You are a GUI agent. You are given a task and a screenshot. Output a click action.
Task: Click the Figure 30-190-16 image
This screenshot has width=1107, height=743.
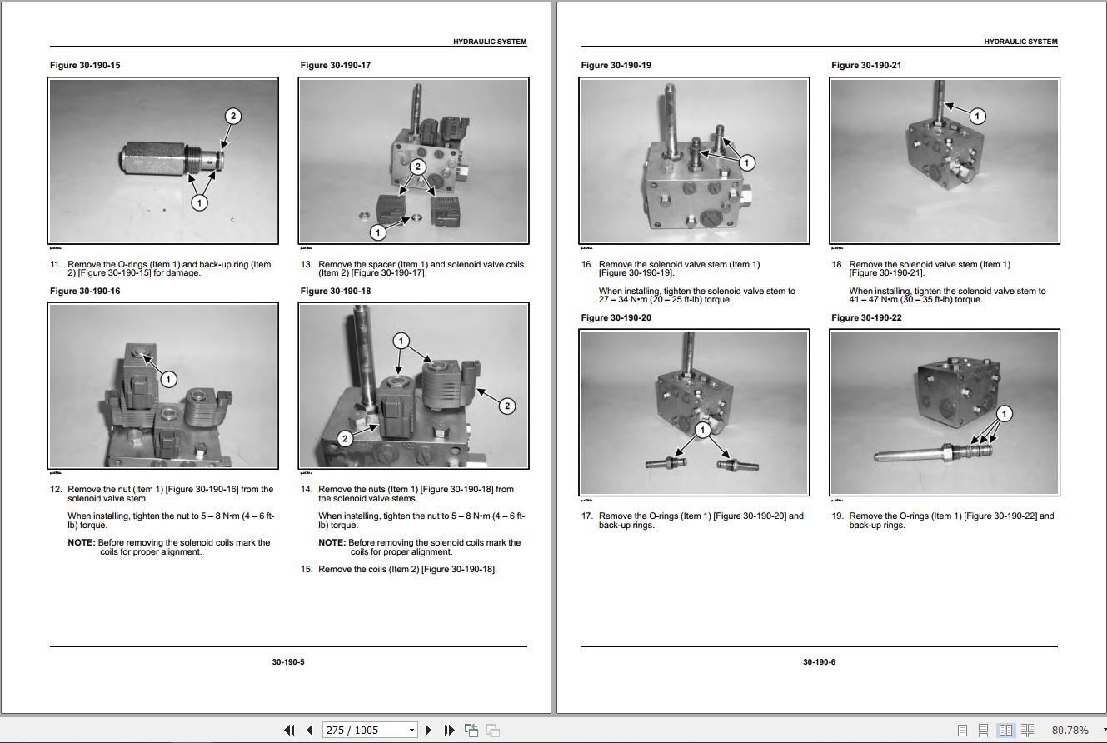point(163,386)
